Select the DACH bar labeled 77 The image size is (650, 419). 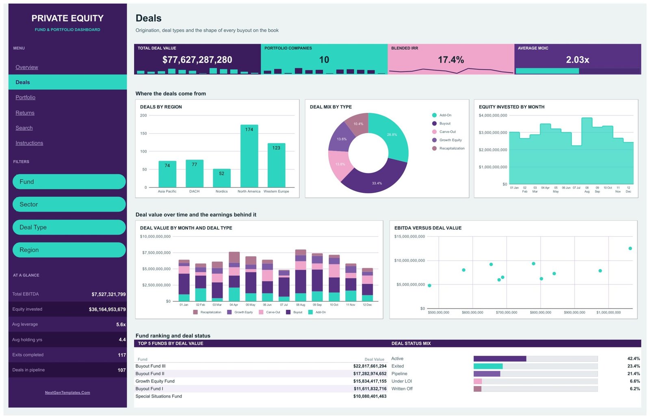195,173
